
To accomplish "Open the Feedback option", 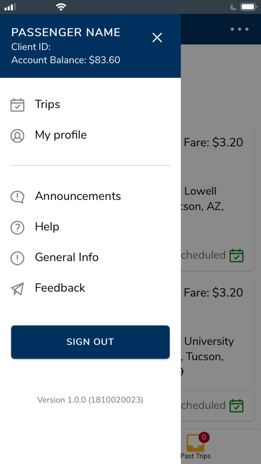I will click(60, 288).
